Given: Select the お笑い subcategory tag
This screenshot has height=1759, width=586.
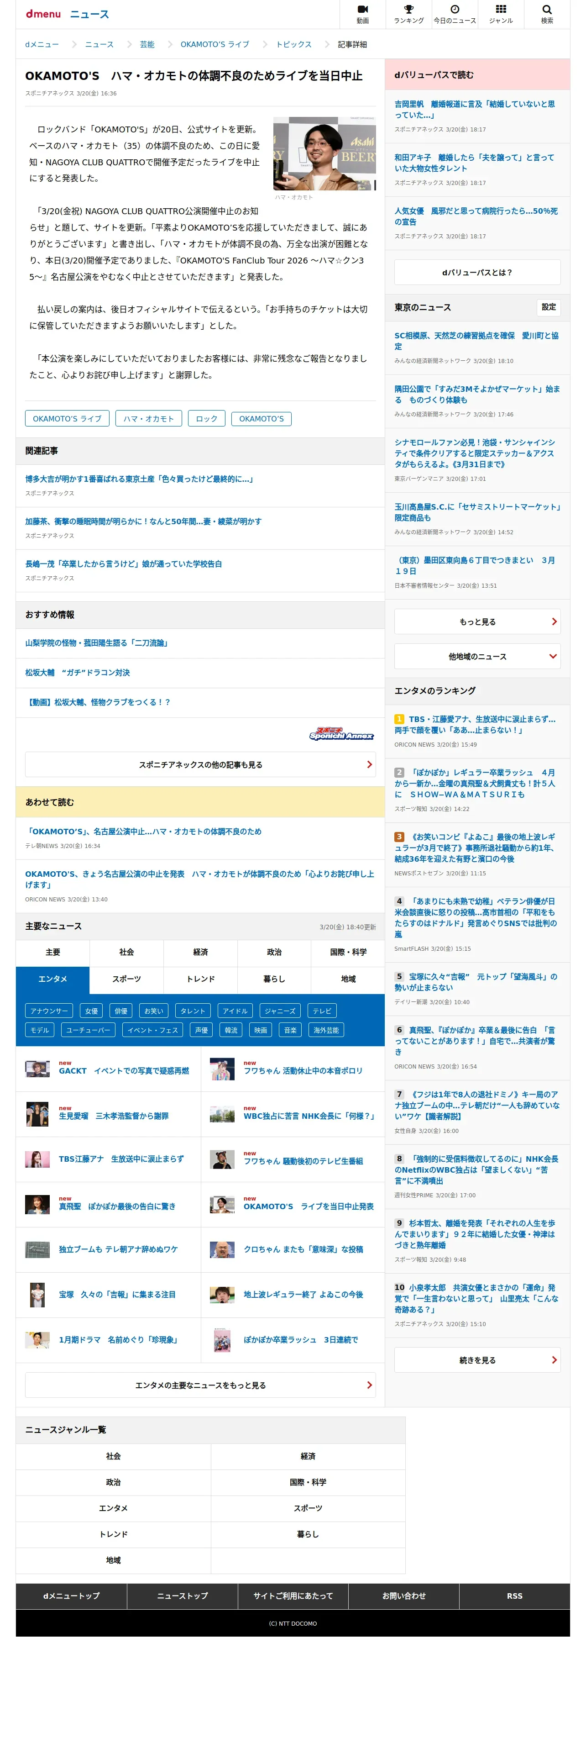Looking at the screenshot, I should click(153, 1011).
